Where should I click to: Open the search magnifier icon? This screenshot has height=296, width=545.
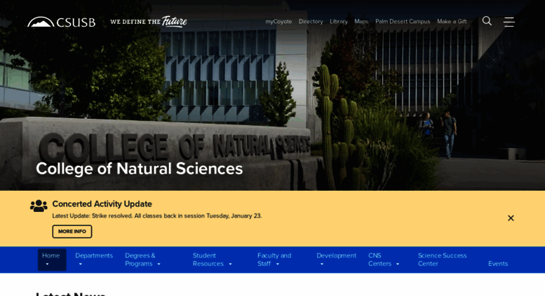coord(487,21)
